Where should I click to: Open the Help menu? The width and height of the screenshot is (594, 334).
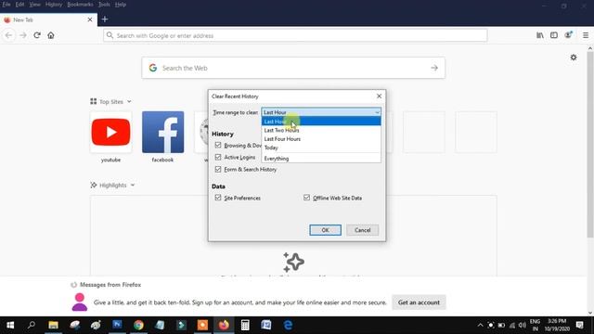click(121, 5)
